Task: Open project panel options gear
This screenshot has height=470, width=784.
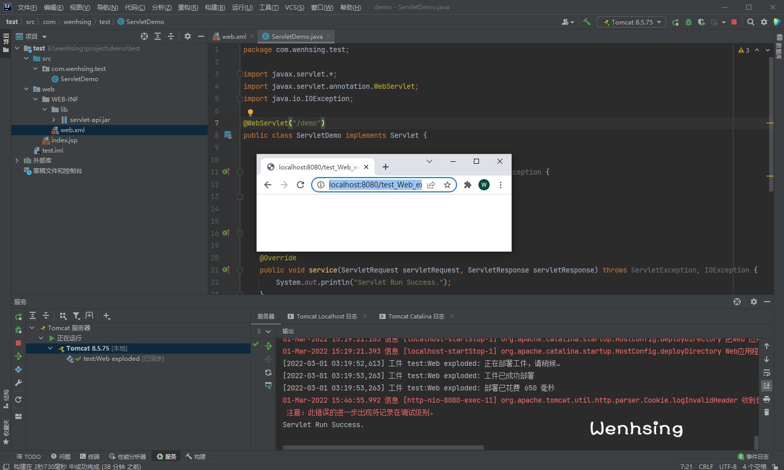Action: (x=188, y=36)
